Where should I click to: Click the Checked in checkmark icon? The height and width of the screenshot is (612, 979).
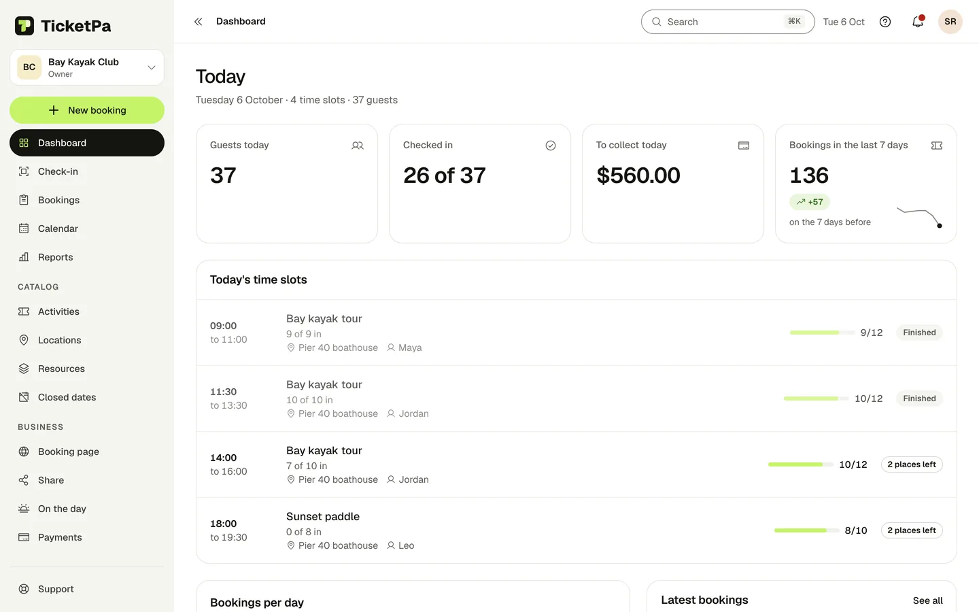pos(551,146)
